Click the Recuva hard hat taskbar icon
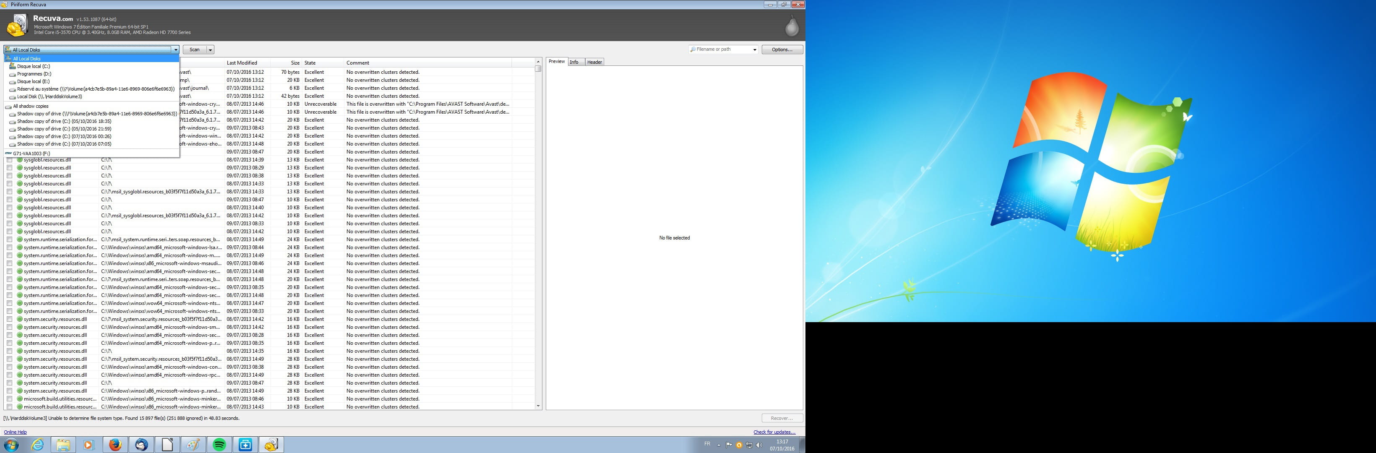The width and height of the screenshot is (1376, 453). [x=271, y=445]
